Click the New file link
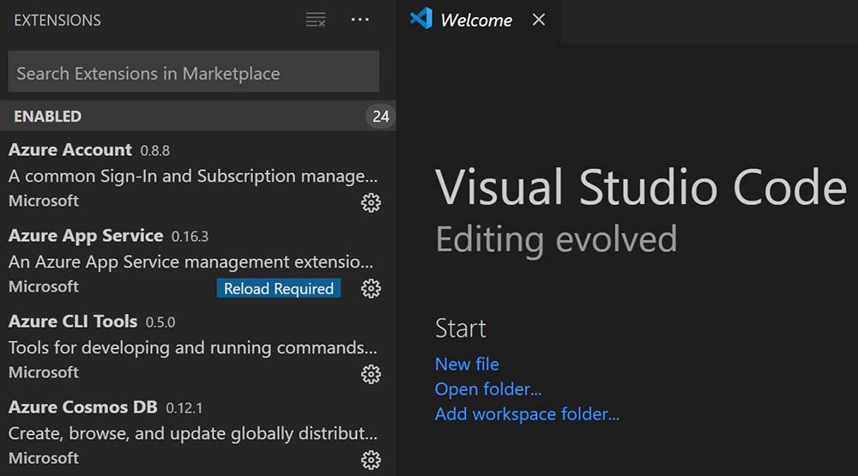858x476 pixels. tap(467, 364)
